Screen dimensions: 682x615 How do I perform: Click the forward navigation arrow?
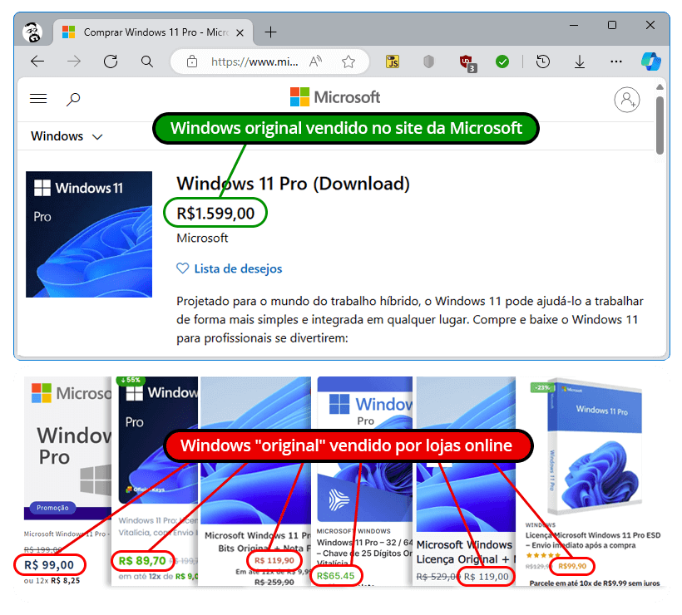[74, 61]
